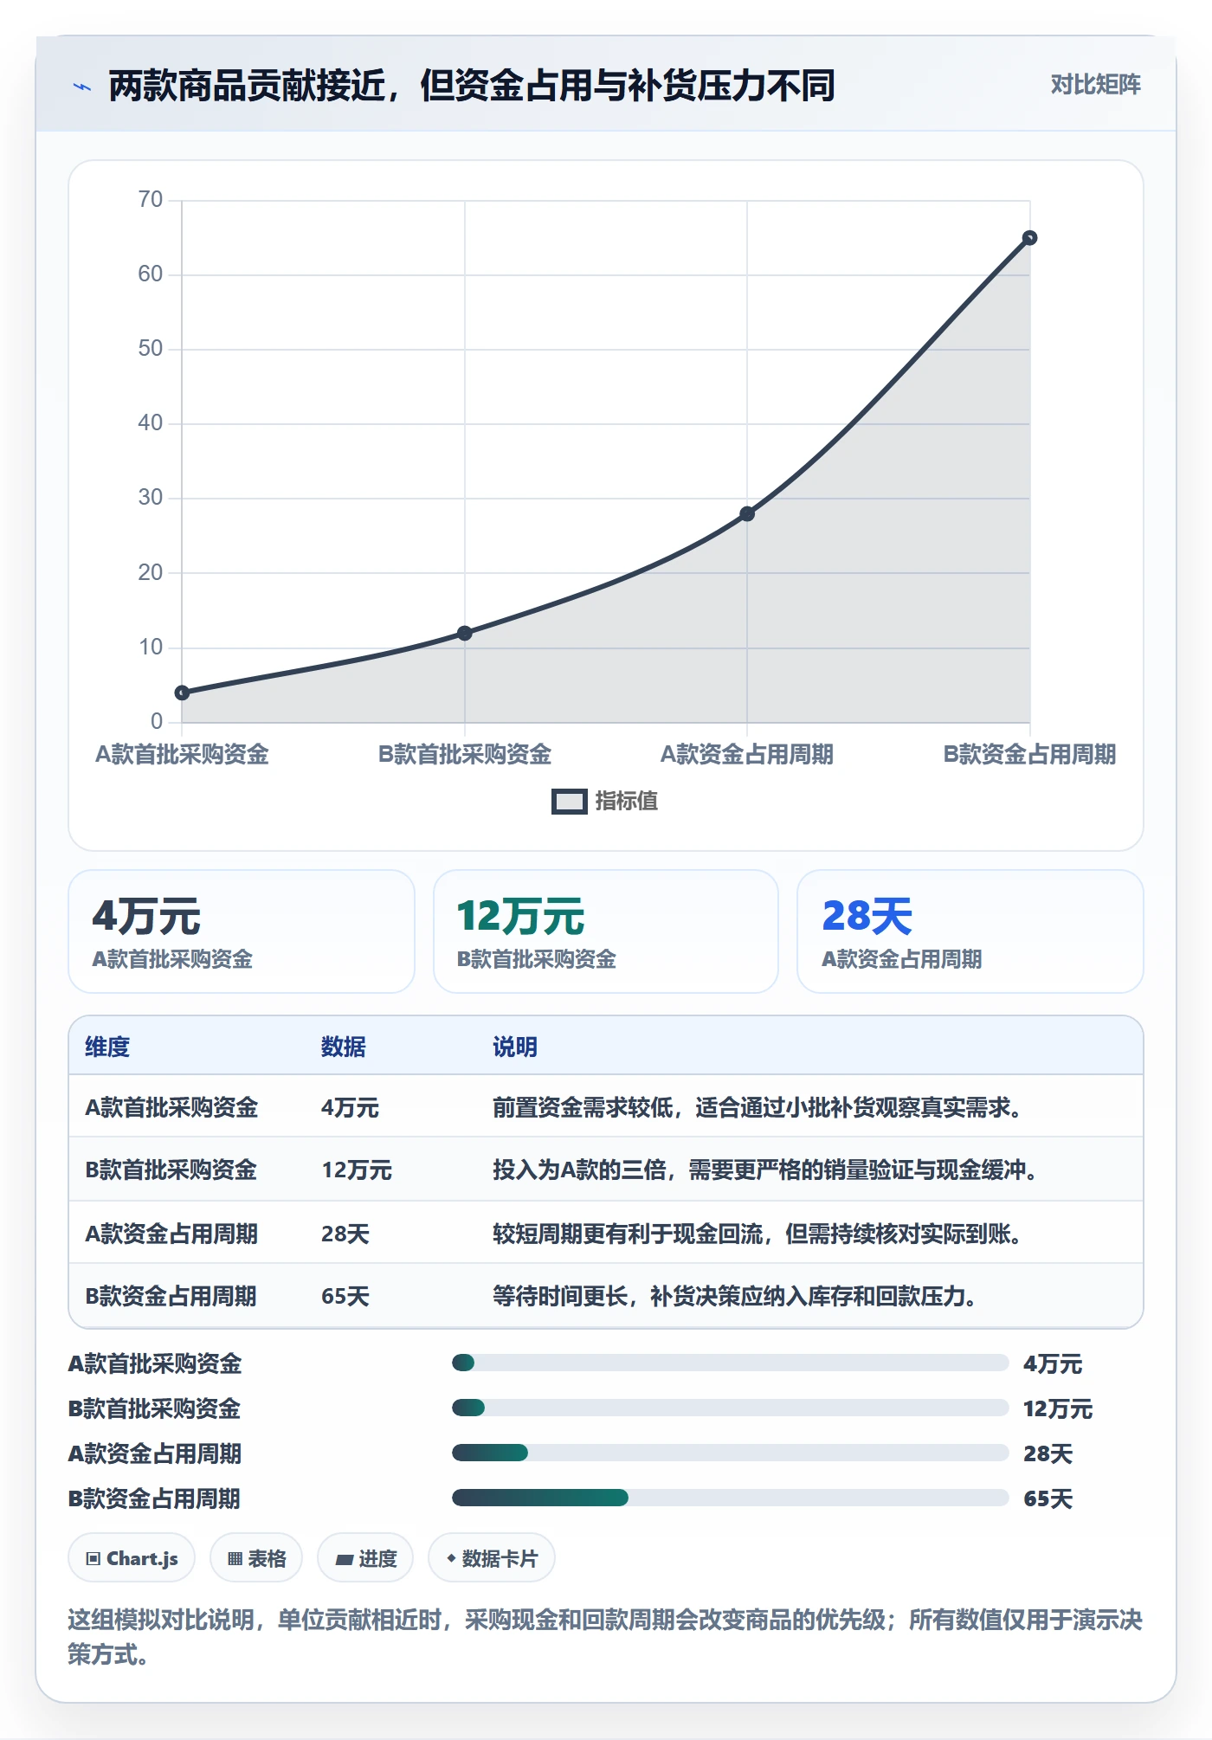The height and width of the screenshot is (1740, 1212).
Task: Click the title 两款商品贡献接近，但资金占用与补货压力不同
Action: (x=472, y=86)
